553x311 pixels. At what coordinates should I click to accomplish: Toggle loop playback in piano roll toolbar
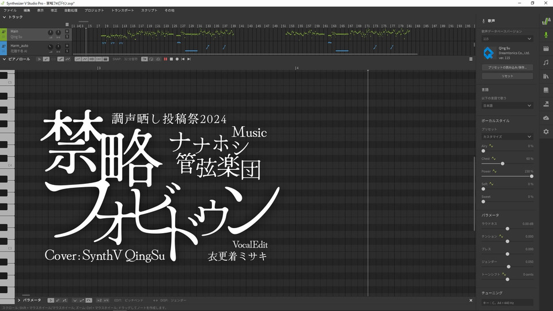point(151,59)
